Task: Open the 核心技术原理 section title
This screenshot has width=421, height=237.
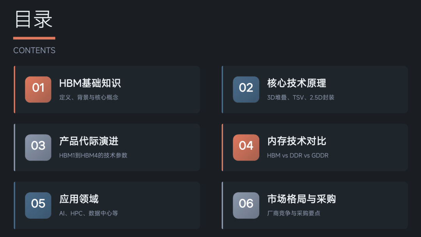Action: point(297,83)
